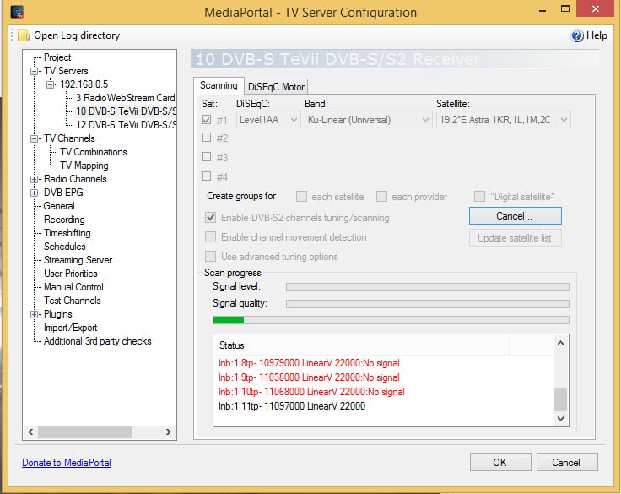621x494 pixels.
Task: Toggle Enable DVB-S2 channels tuning/scanning
Action: pyautogui.click(x=211, y=217)
